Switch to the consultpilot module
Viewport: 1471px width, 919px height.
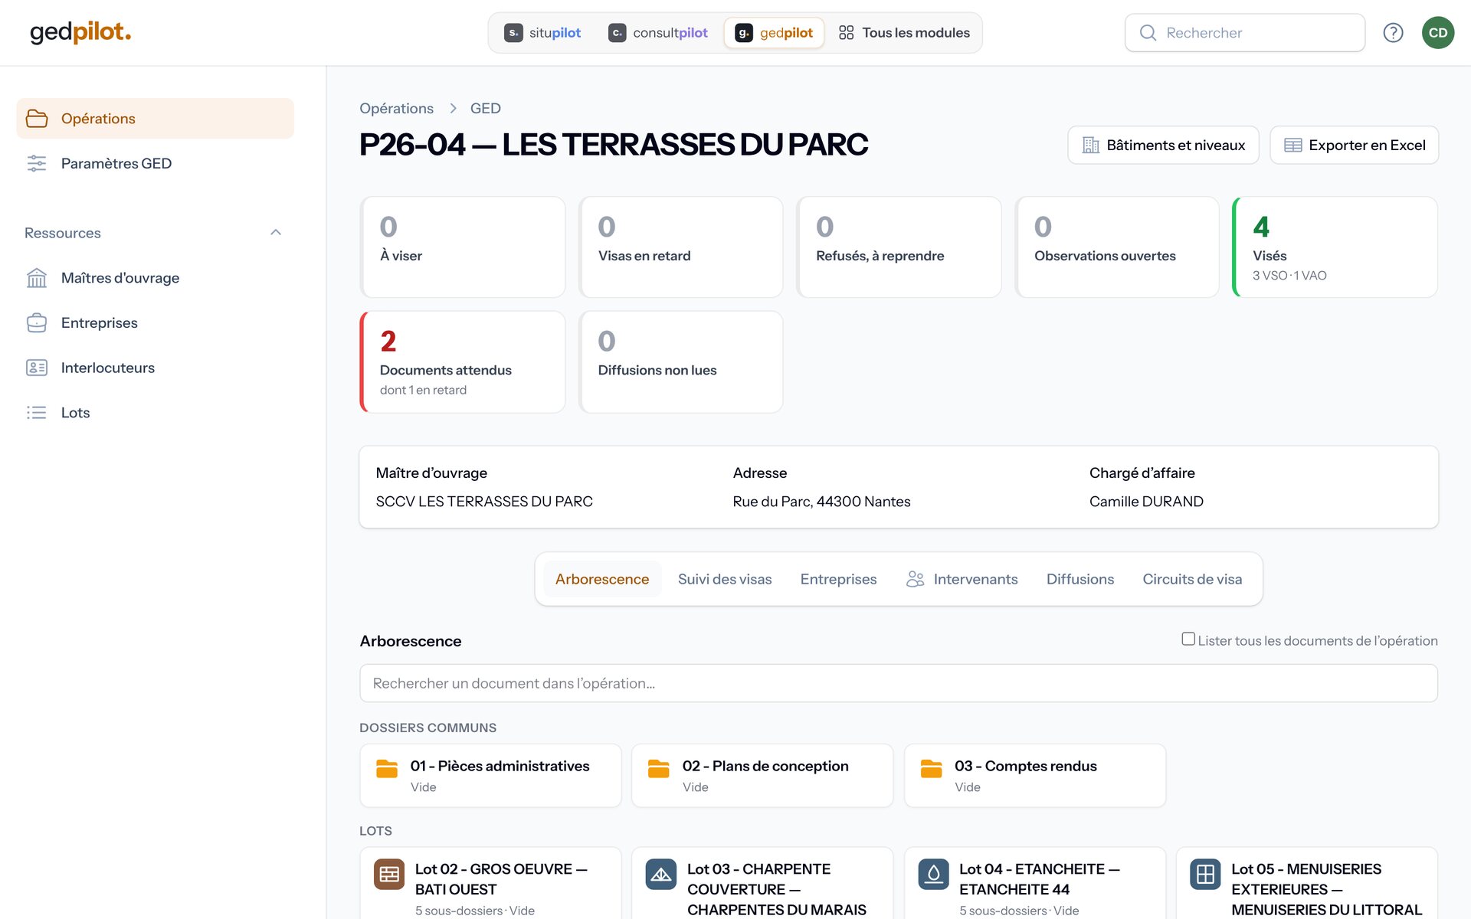click(x=658, y=33)
